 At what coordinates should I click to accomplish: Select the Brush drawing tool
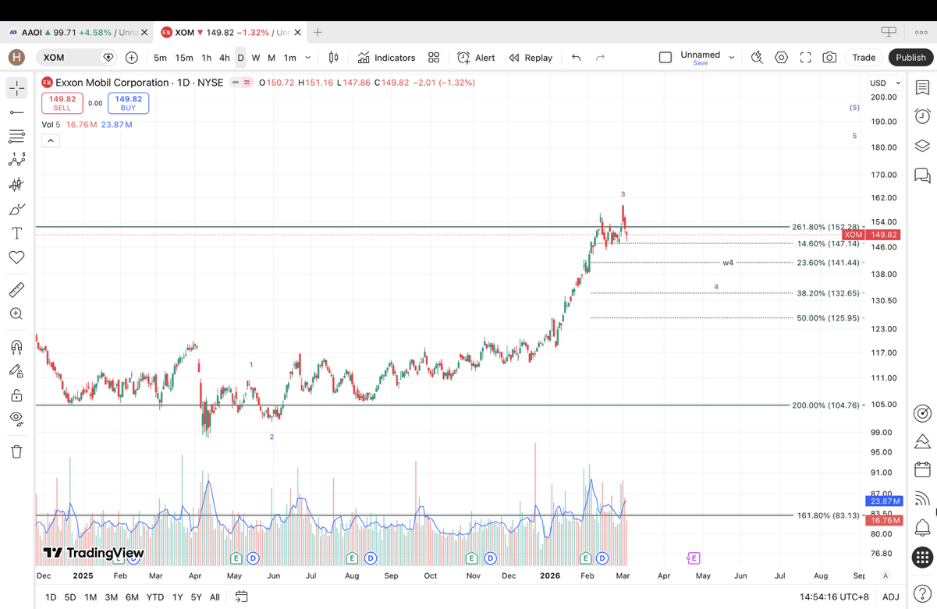[x=16, y=209]
